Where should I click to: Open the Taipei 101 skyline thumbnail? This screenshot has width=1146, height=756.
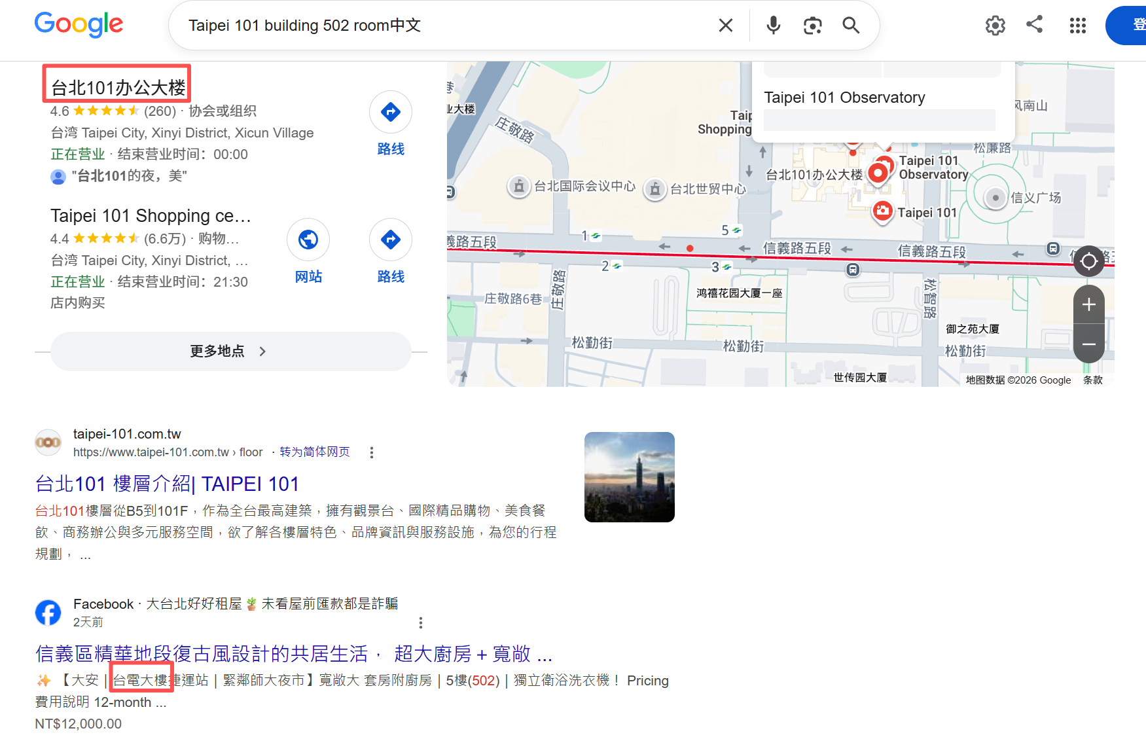(630, 477)
